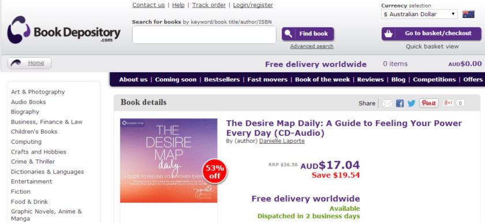Open Bestsellers in navigation bar
This screenshot has height=223, width=485.
(222, 80)
